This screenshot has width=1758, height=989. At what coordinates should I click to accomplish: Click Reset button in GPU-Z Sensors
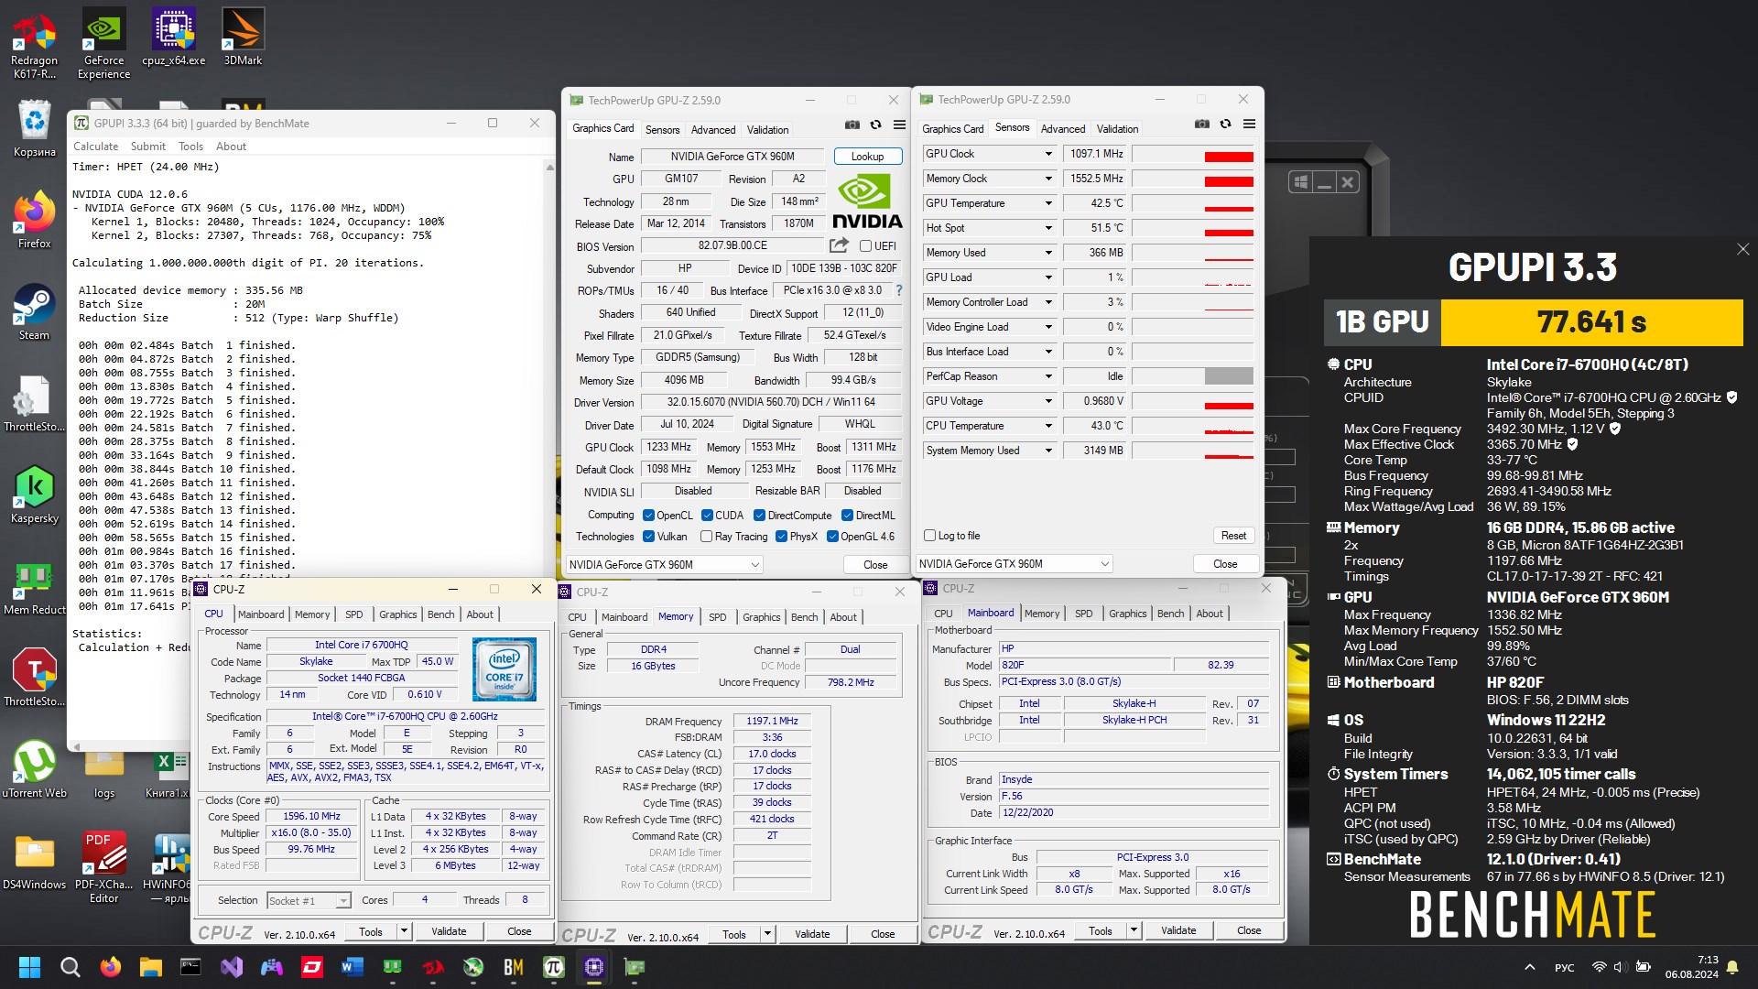point(1233,536)
